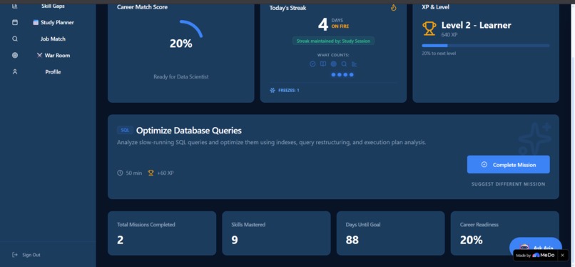This screenshot has height=267, width=575.
Task: Click the Profile person icon
Action: (x=15, y=72)
